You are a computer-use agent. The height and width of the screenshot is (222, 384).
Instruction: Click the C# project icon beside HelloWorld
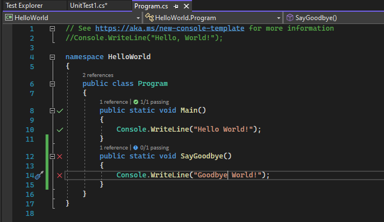pyautogui.click(x=9, y=17)
